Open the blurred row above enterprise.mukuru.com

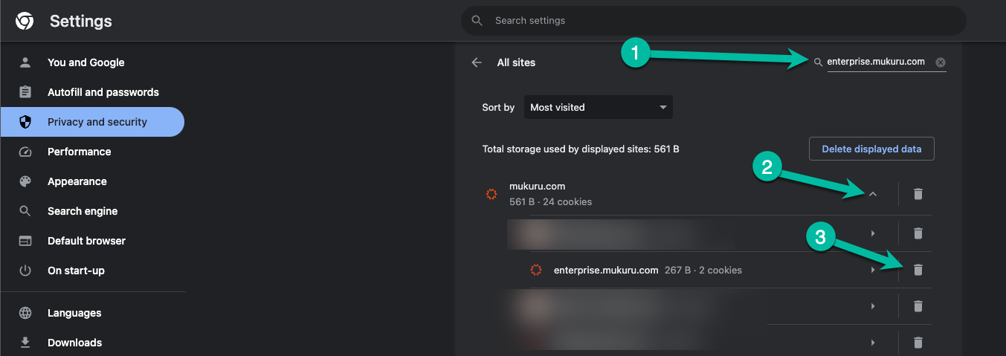874,233
